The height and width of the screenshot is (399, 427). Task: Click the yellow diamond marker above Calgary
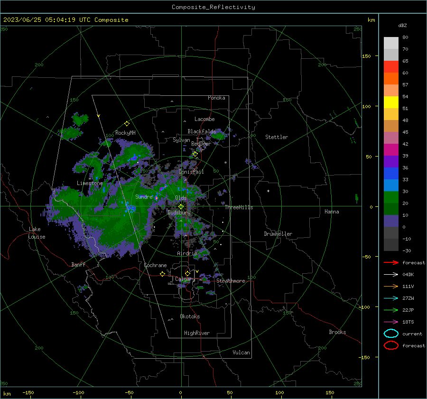(187, 273)
